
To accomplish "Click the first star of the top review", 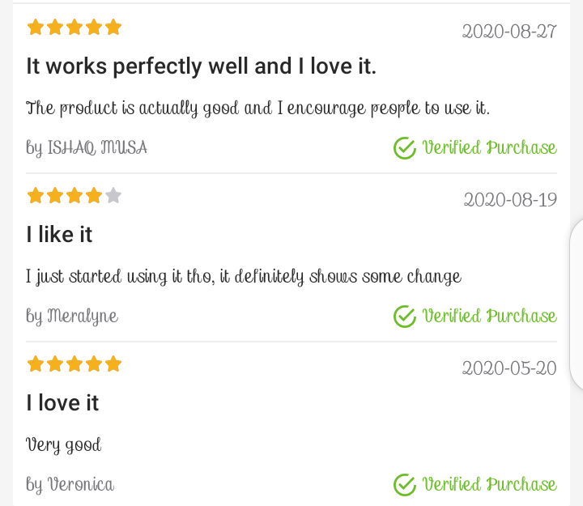I will [x=36, y=28].
